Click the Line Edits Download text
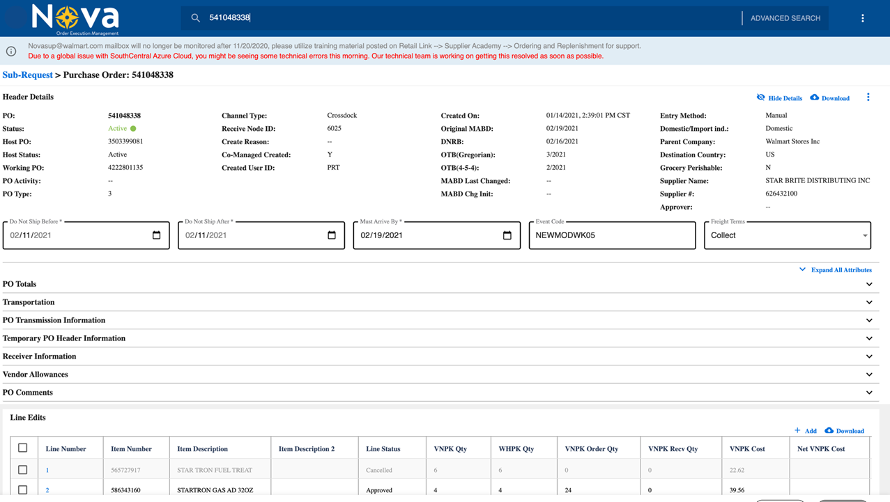 [x=850, y=431]
